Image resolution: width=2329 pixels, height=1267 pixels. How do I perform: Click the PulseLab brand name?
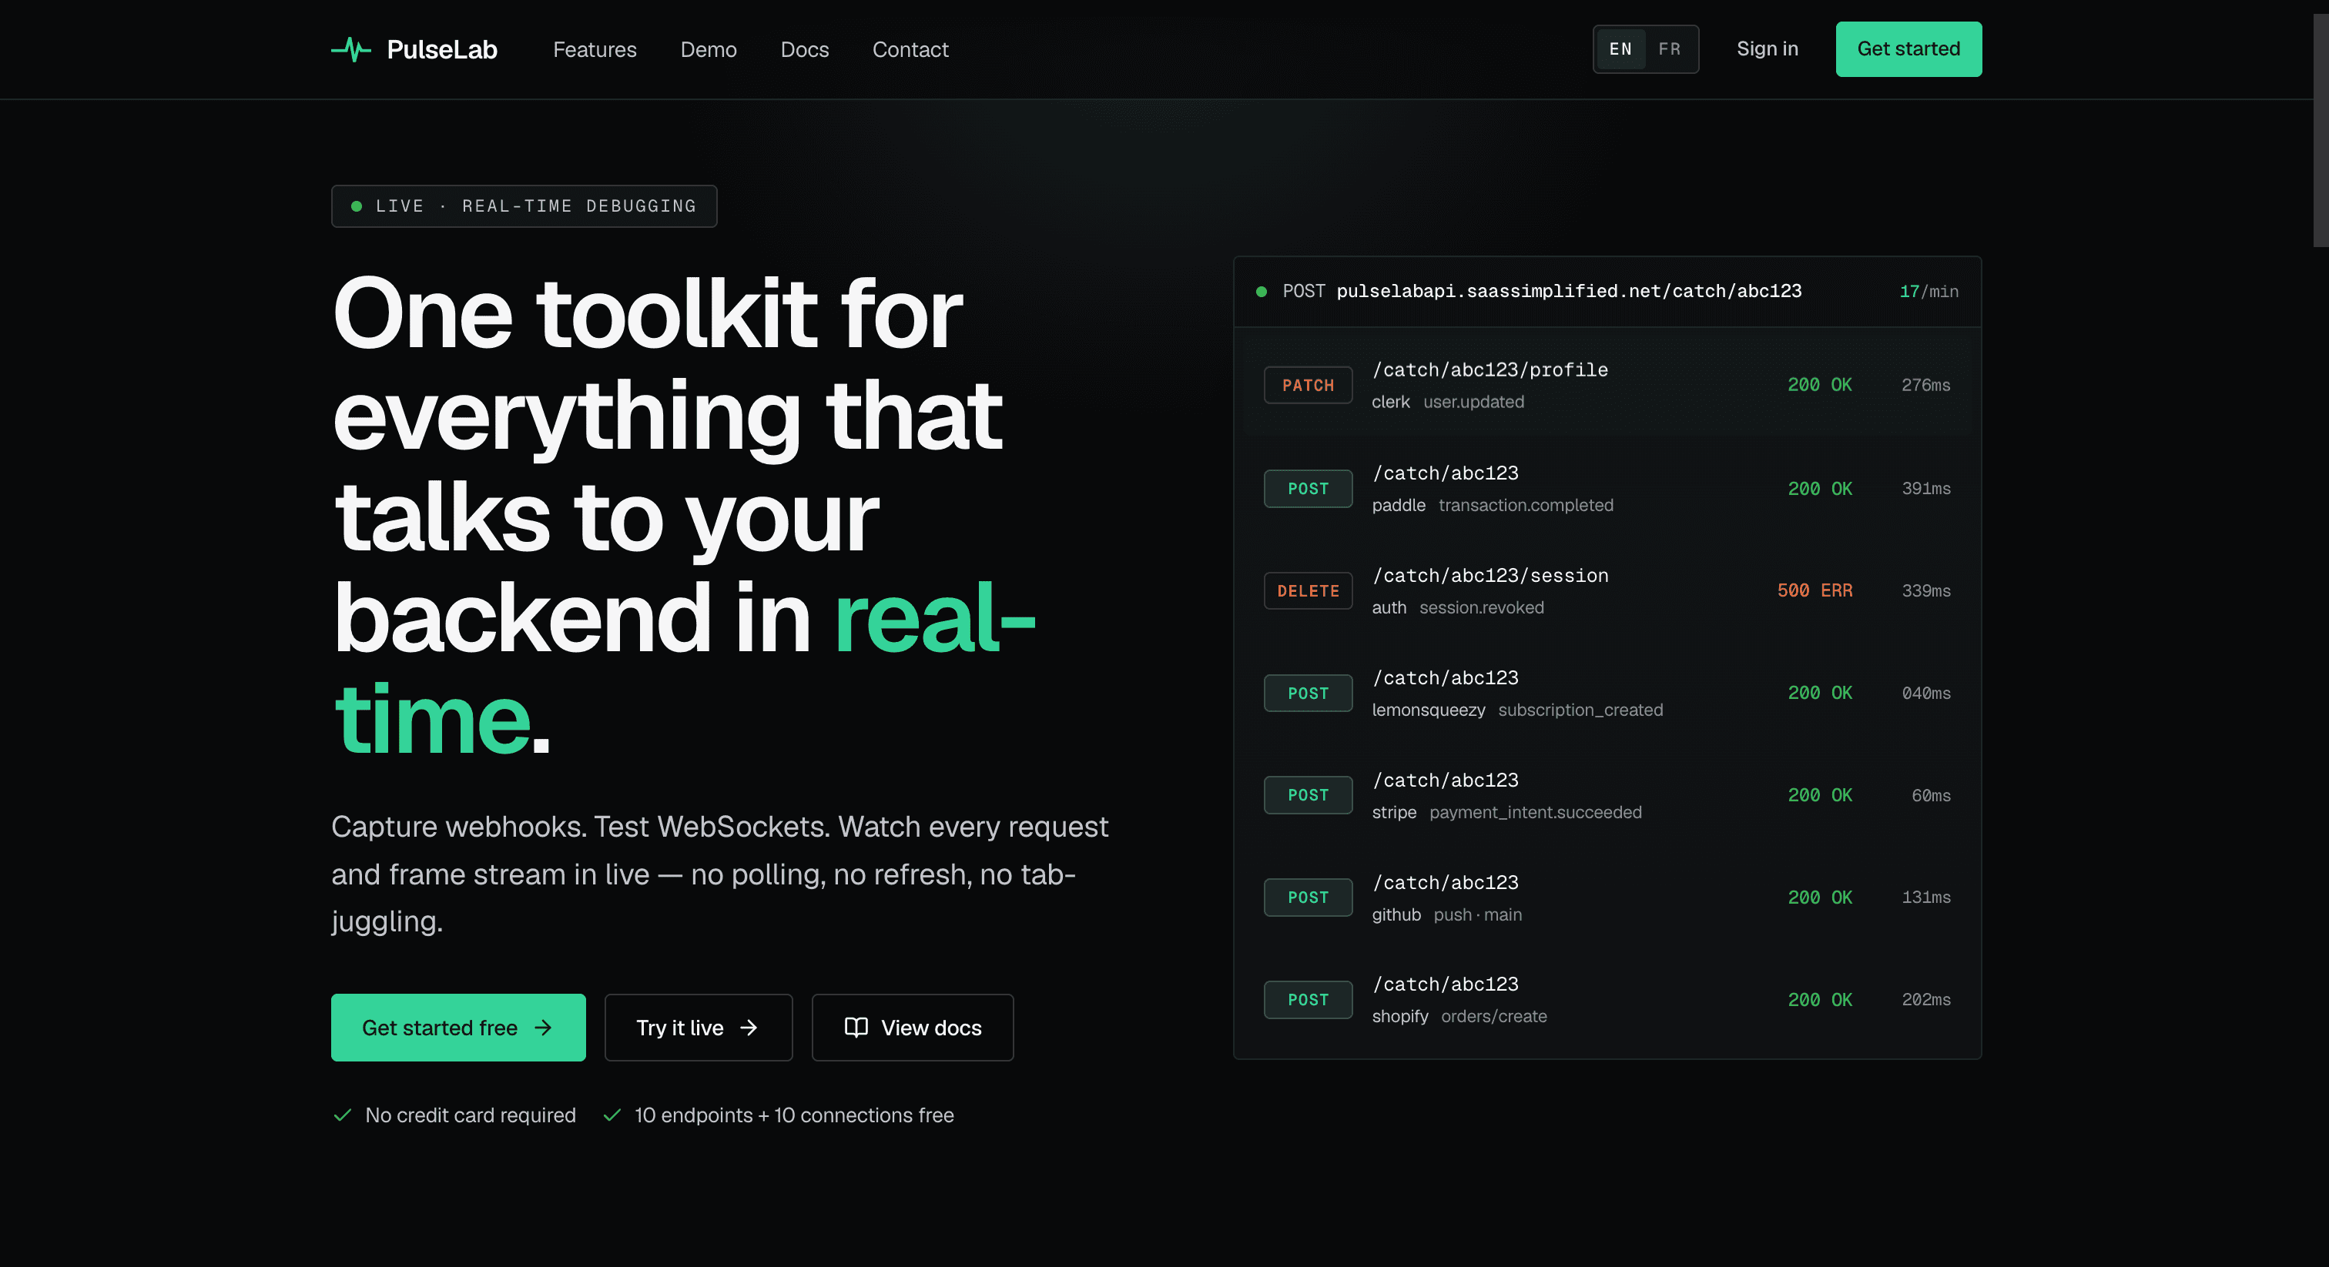[441, 50]
